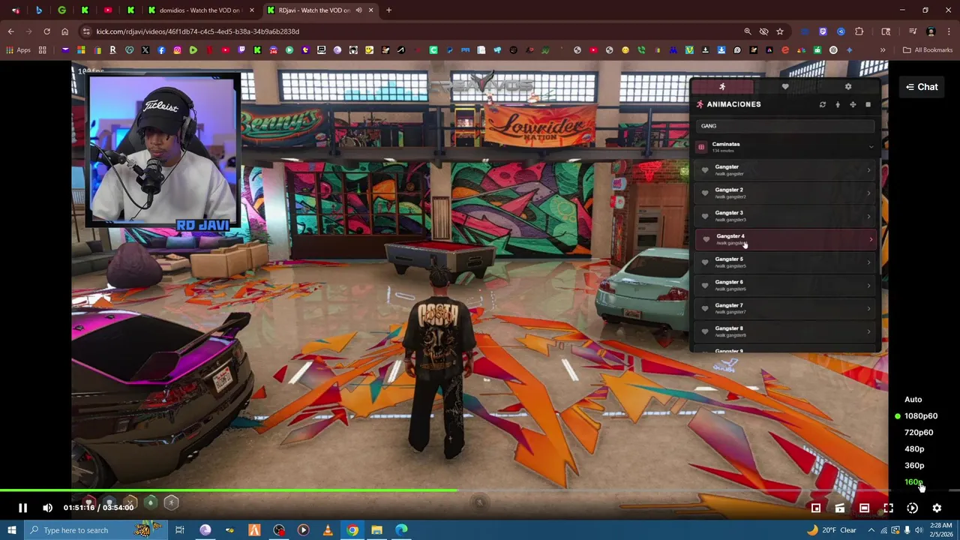Open a new browser tab

[388, 10]
